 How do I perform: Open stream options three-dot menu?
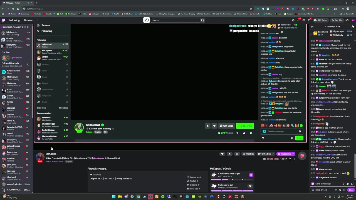point(294,159)
